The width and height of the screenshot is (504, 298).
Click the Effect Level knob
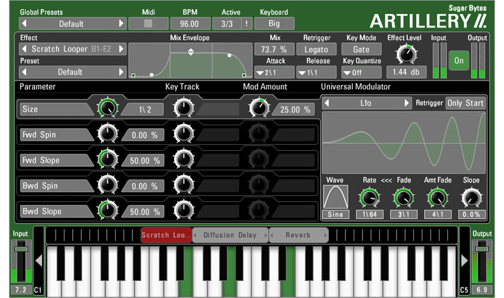406,55
